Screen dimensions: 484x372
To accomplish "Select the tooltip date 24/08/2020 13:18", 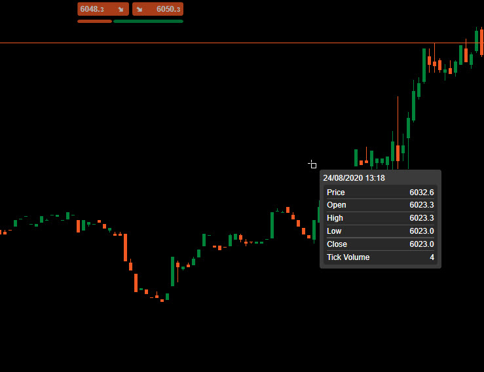I will (x=354, y=178).
